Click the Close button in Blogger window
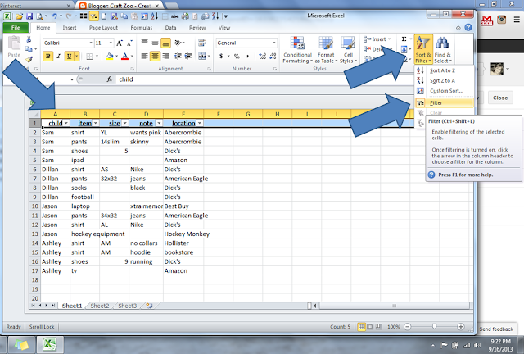 [500, 98]
